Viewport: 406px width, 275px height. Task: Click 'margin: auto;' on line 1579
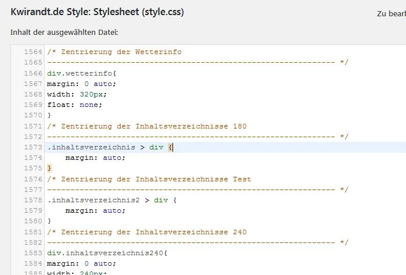pyautogui.click(x=95, y=210)
